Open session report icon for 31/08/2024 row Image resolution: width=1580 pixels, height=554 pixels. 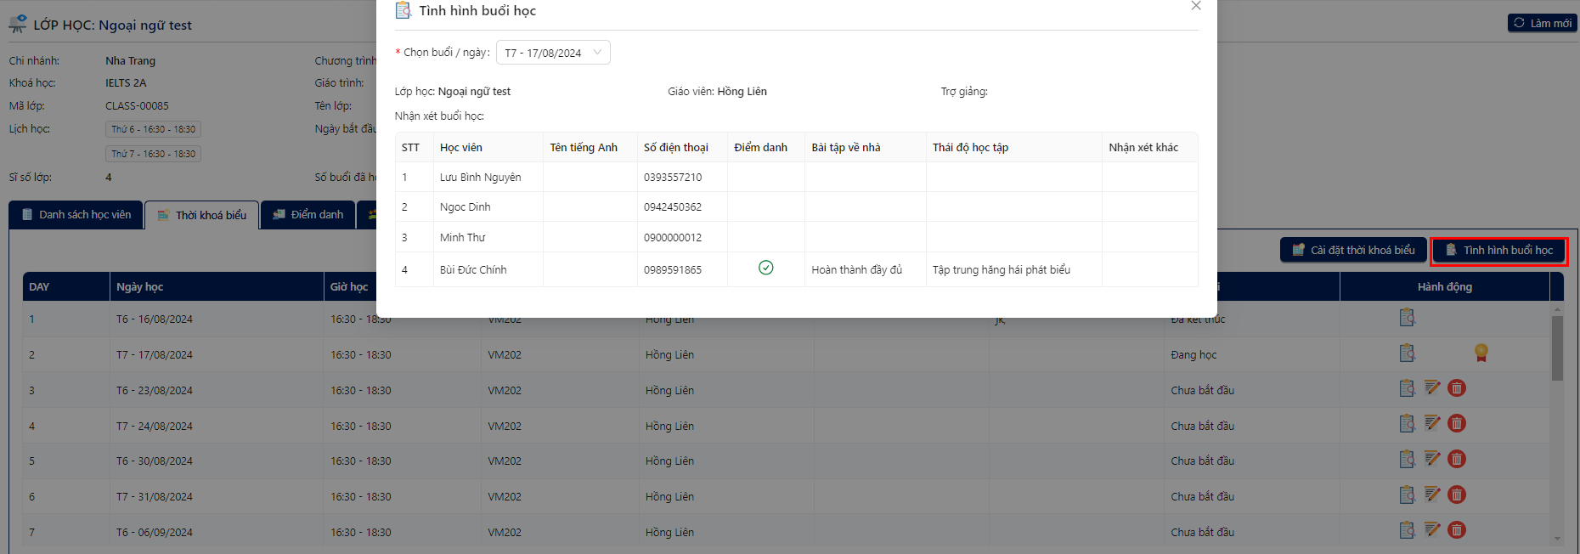point(1407,495)
